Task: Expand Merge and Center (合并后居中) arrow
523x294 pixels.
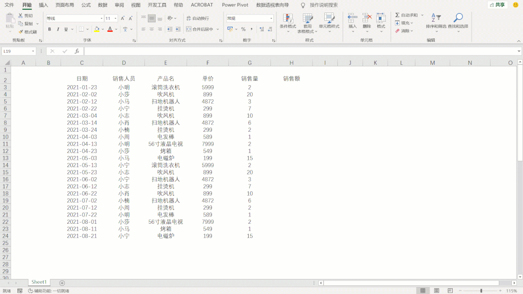Action: [x=218, y=30]
